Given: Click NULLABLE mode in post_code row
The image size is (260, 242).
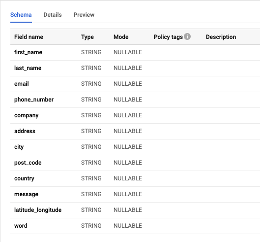Looking at the screenshot, I should tap(128, 163).
